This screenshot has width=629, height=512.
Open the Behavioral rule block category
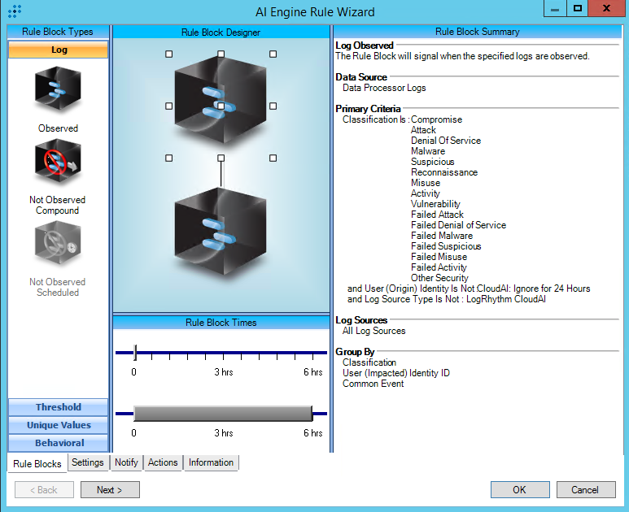[58, 443]
